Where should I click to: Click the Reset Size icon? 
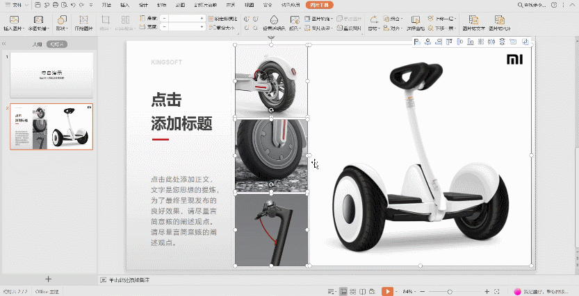coord(222,28)
